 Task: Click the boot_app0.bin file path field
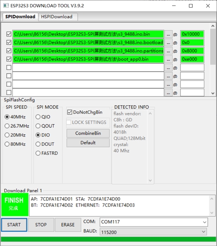pos(88,59)
